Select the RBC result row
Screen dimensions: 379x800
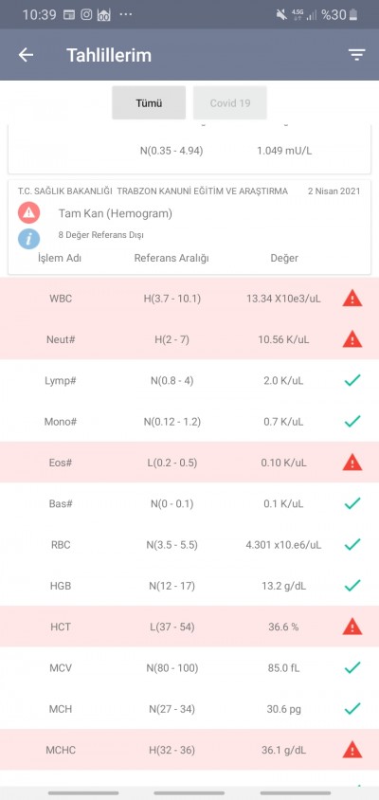pos(189,544)
